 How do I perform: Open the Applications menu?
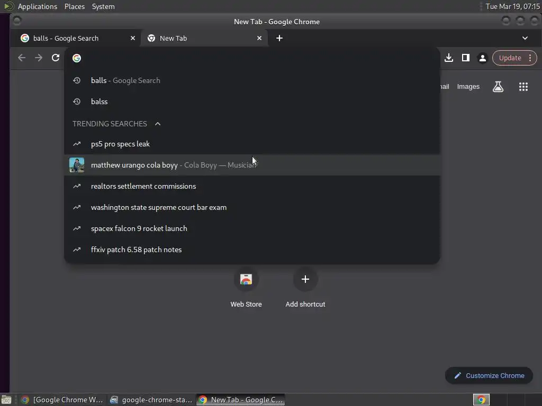38,6
